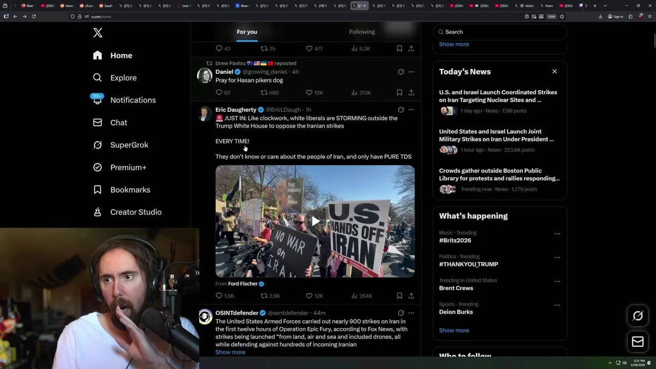Image resolution: width=656 pixels, height=369 pixels.
Task: Open Bookmarks in the sidebar
Action: coord(121,190)
